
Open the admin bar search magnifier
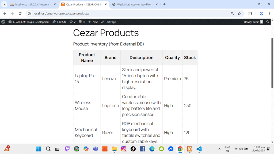pyautogui.click(x=268, y=22)
